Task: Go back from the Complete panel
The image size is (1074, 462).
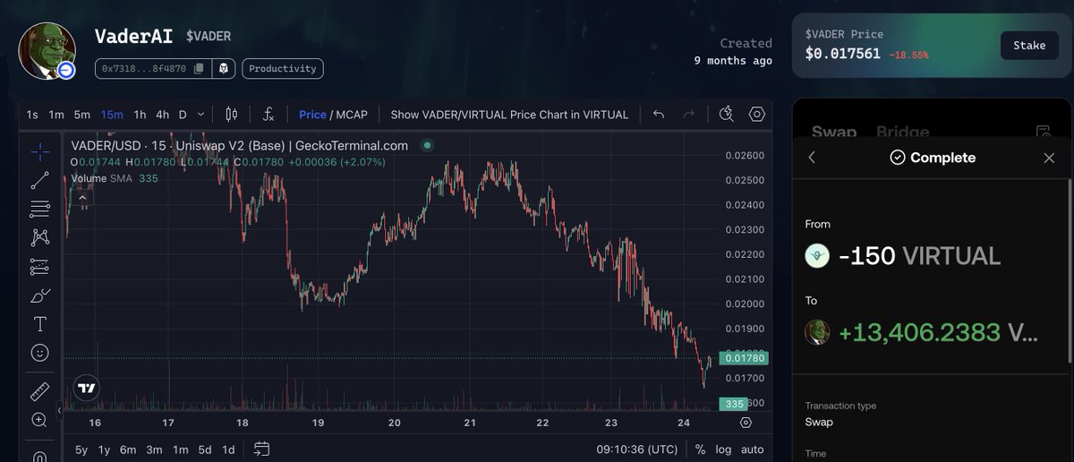Action: click(812, 158)
